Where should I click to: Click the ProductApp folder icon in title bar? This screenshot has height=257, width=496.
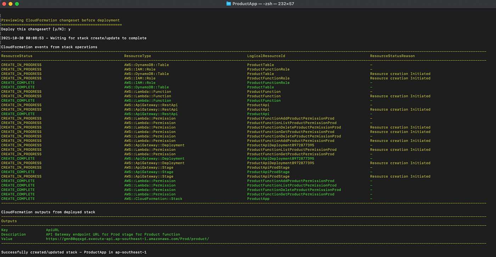point(229,4)
